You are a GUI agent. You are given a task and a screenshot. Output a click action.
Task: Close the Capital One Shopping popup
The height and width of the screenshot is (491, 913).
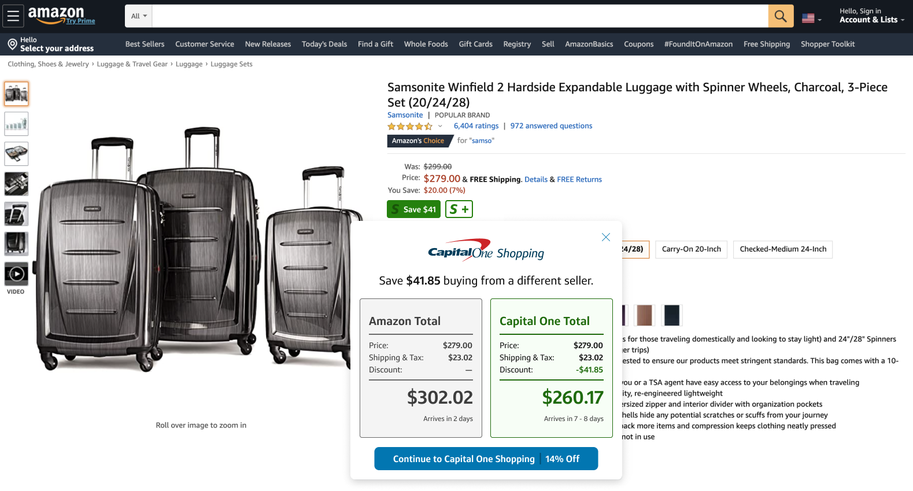click(605, 237)
